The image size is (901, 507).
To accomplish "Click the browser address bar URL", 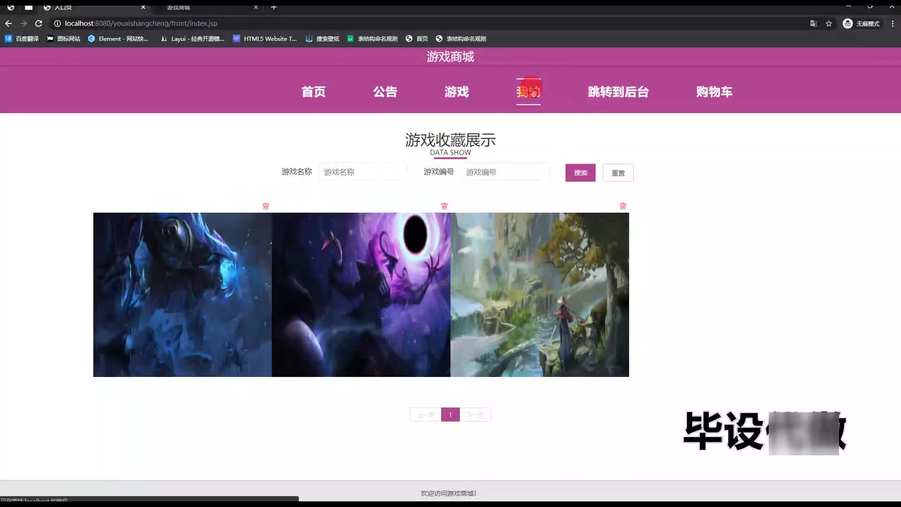I will point(141,23).
